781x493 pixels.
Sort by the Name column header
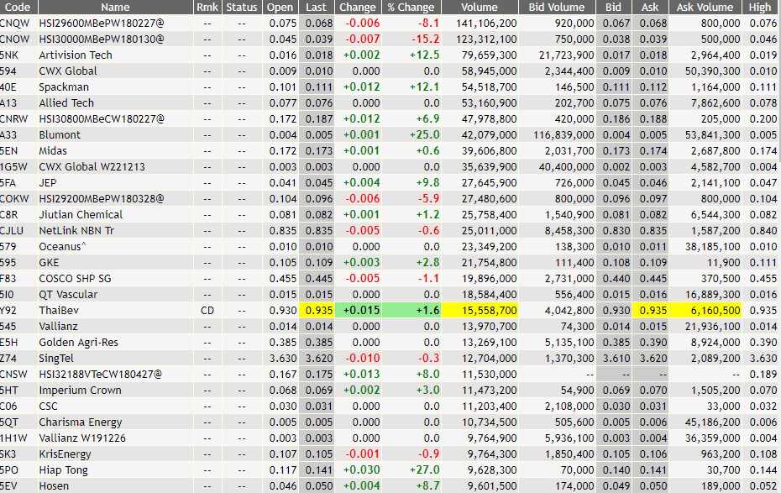tap(116, 7)
